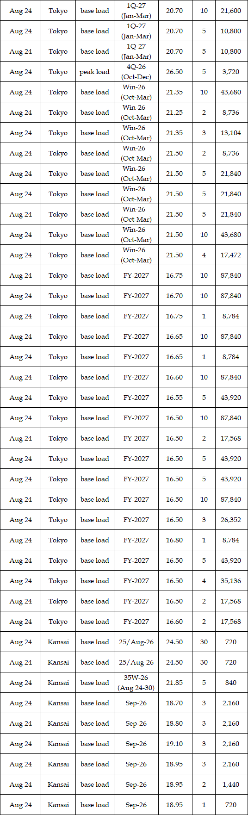Select the 16.55 price cell

click(x=174, y=398)
